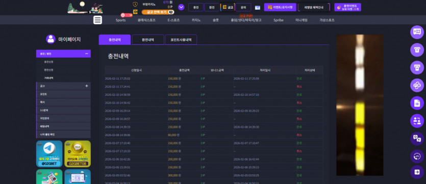Click the topmost floating sidebar icon
Image resolution: width=426 pixels, height=184 pixels.
click(417, 32)
